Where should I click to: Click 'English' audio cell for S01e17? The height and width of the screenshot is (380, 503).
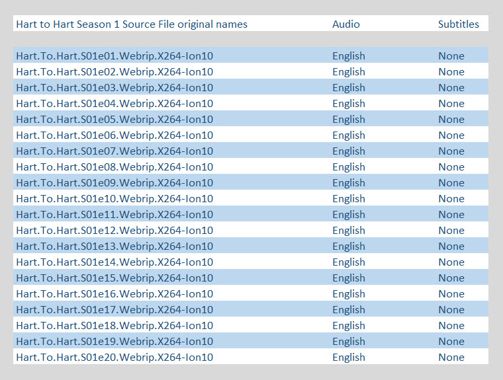(x=349, y=309)
